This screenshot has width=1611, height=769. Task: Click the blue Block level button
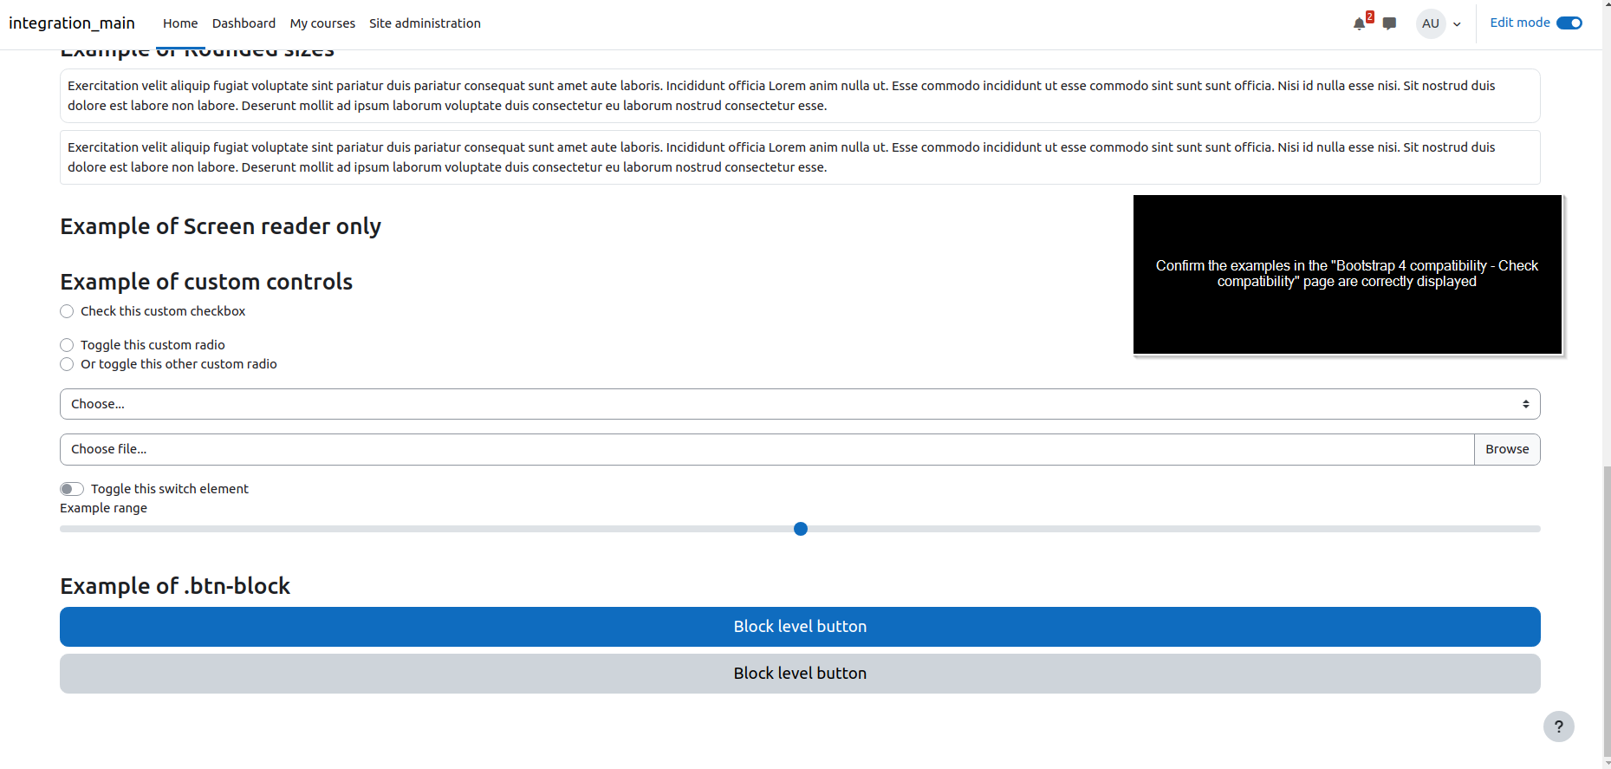pos(800,627)
